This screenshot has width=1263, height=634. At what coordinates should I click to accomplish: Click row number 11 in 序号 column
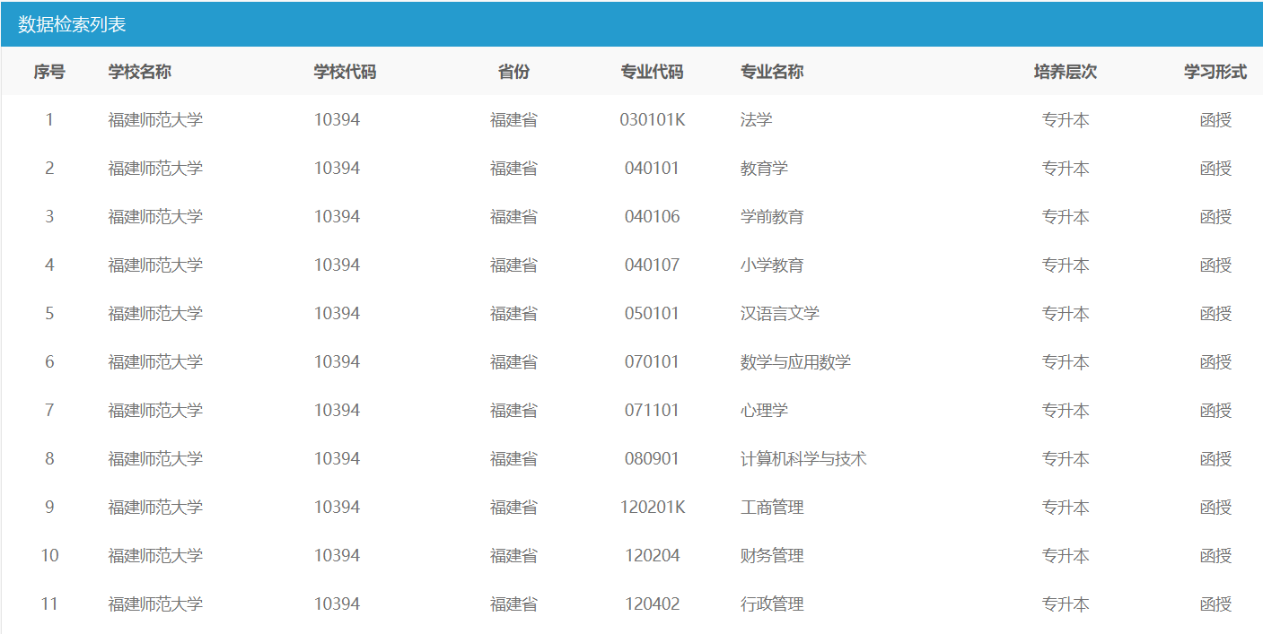click(49, 604)
